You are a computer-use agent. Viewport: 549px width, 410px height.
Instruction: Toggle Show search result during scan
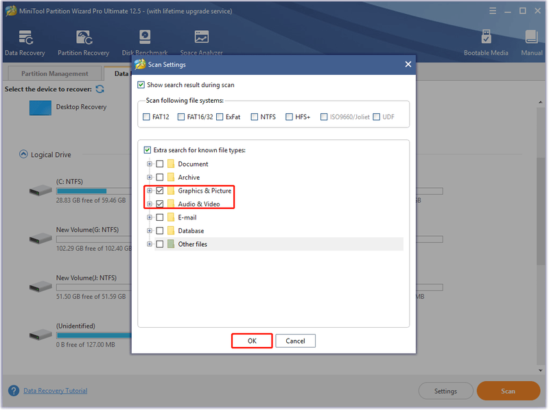141,85
